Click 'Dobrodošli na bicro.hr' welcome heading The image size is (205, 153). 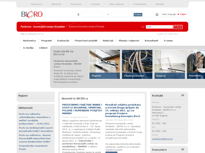(63, 53)
